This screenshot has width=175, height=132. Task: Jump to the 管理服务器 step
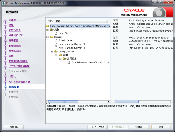(15, 46)
